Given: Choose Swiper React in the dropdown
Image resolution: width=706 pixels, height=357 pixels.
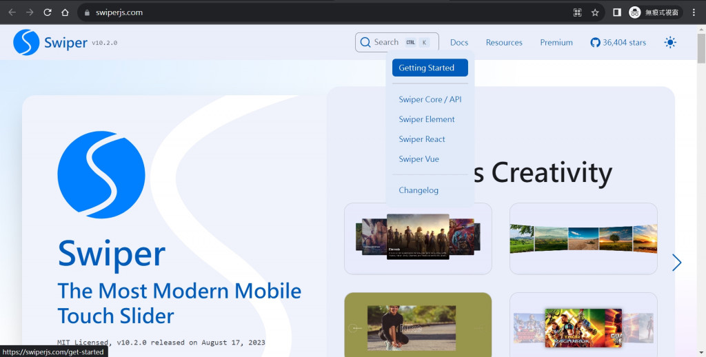Looking at the screenshot, I should click(422, 139).
